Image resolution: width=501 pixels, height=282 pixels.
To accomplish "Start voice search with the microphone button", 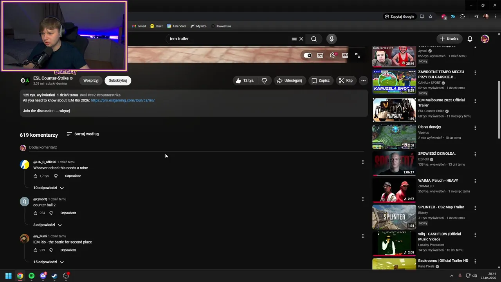I will pos(332,39).
